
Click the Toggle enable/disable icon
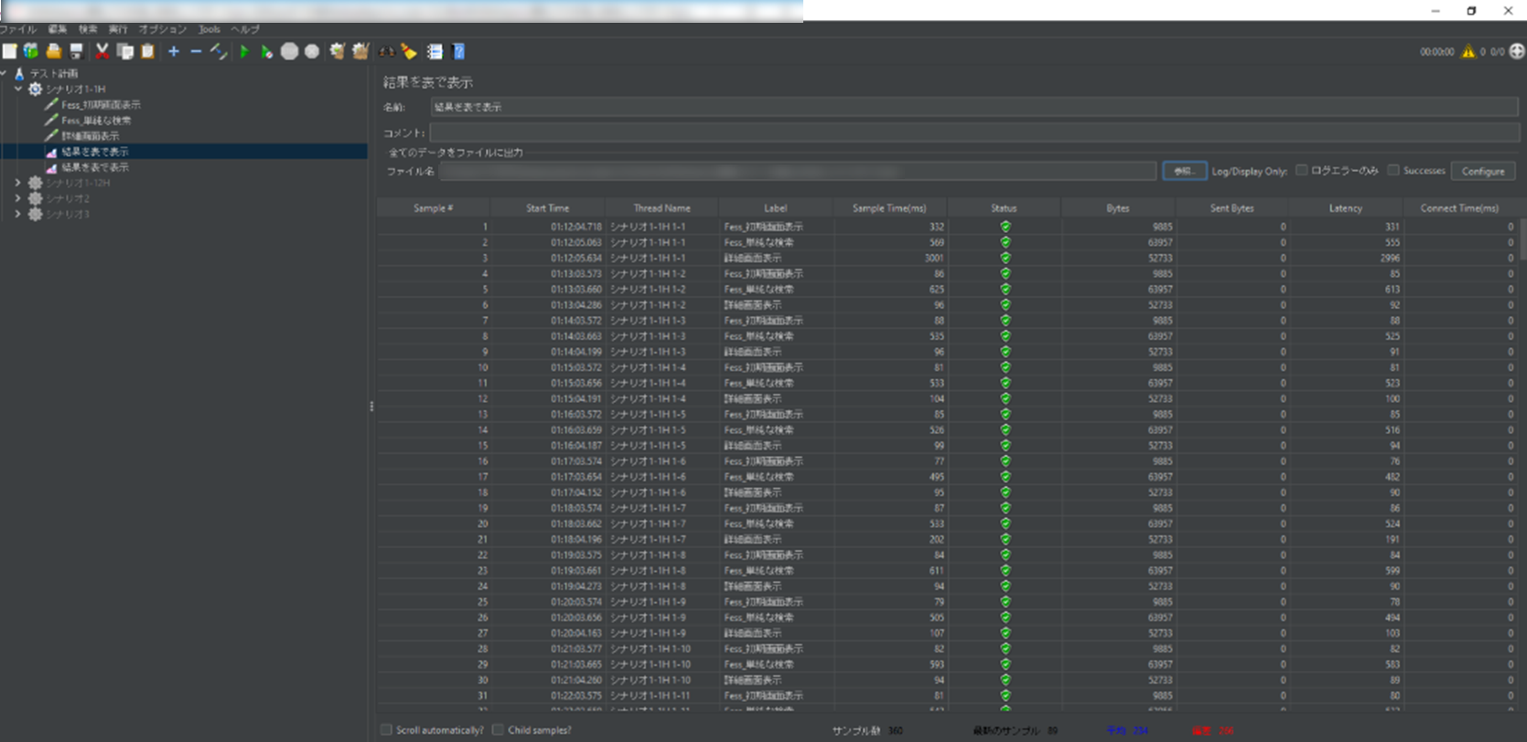point(218,51)
